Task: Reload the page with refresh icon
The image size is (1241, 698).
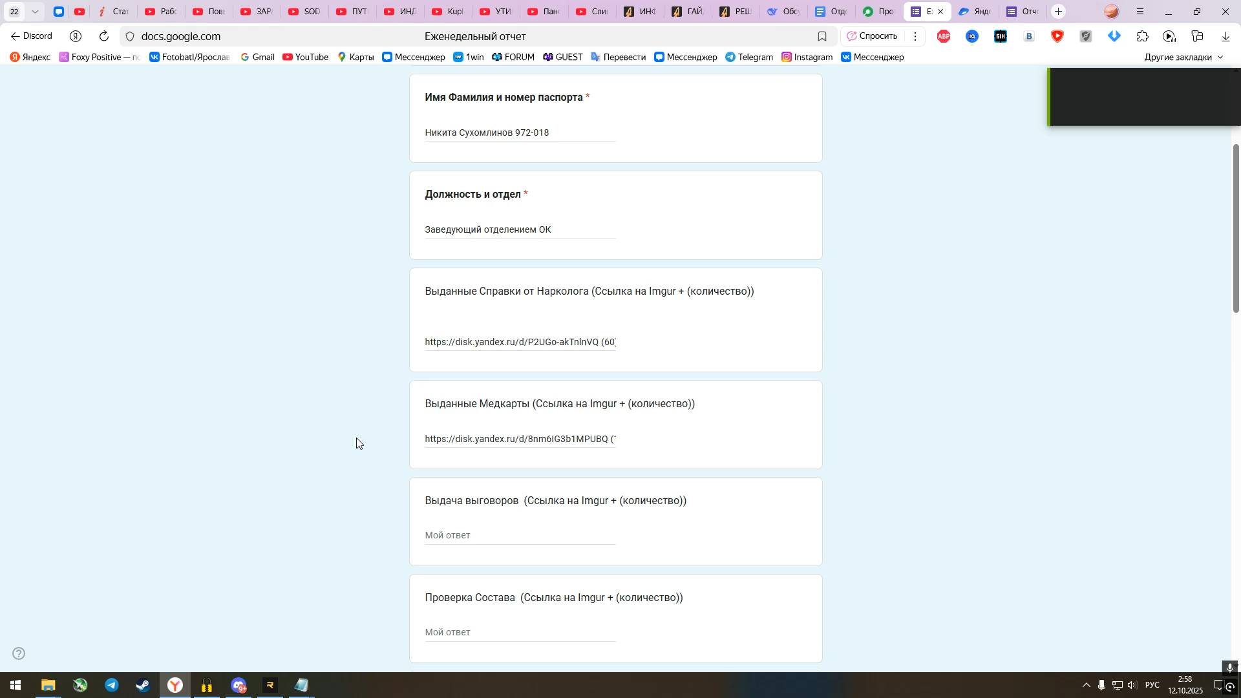Action: coord(104,37)
